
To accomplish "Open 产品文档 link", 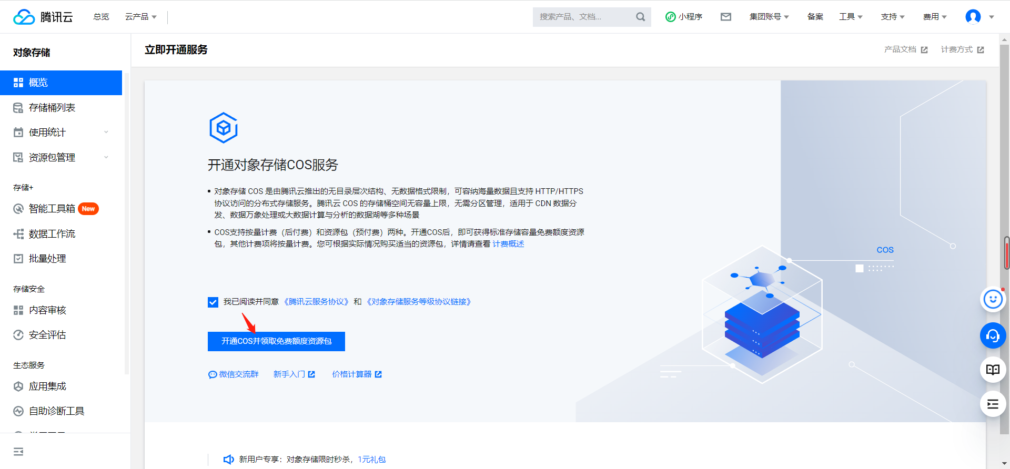I will coord(906,49).
